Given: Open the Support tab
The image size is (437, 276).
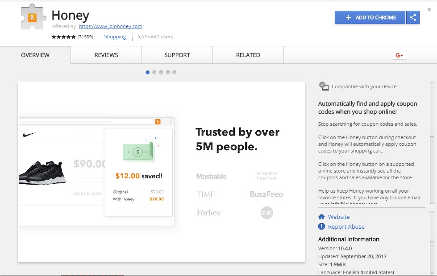Looking at the screenshot, I should 177,55.
